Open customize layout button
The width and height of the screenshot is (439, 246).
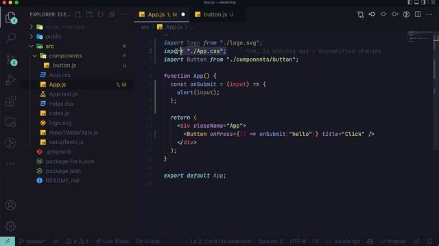[x=433, y=3]
